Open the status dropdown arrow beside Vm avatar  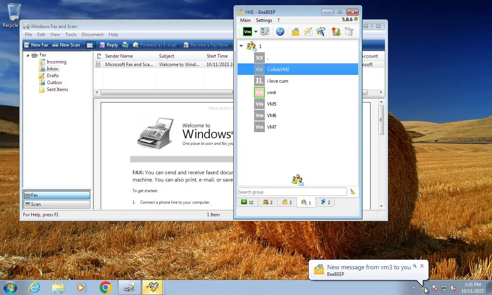pyautogui.click(x=256, y=32)
